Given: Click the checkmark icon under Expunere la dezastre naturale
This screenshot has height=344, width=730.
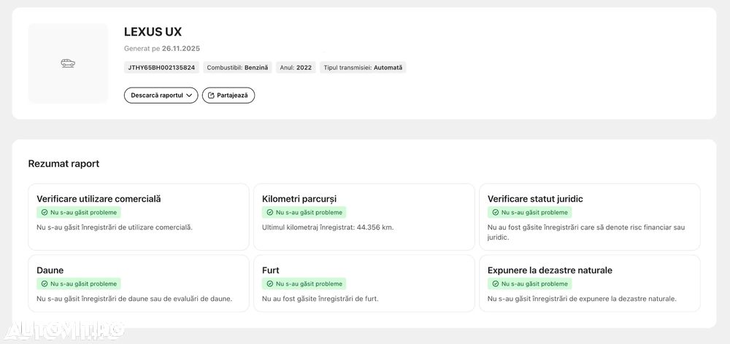Looking at the screenshot, I should (496, 284).
